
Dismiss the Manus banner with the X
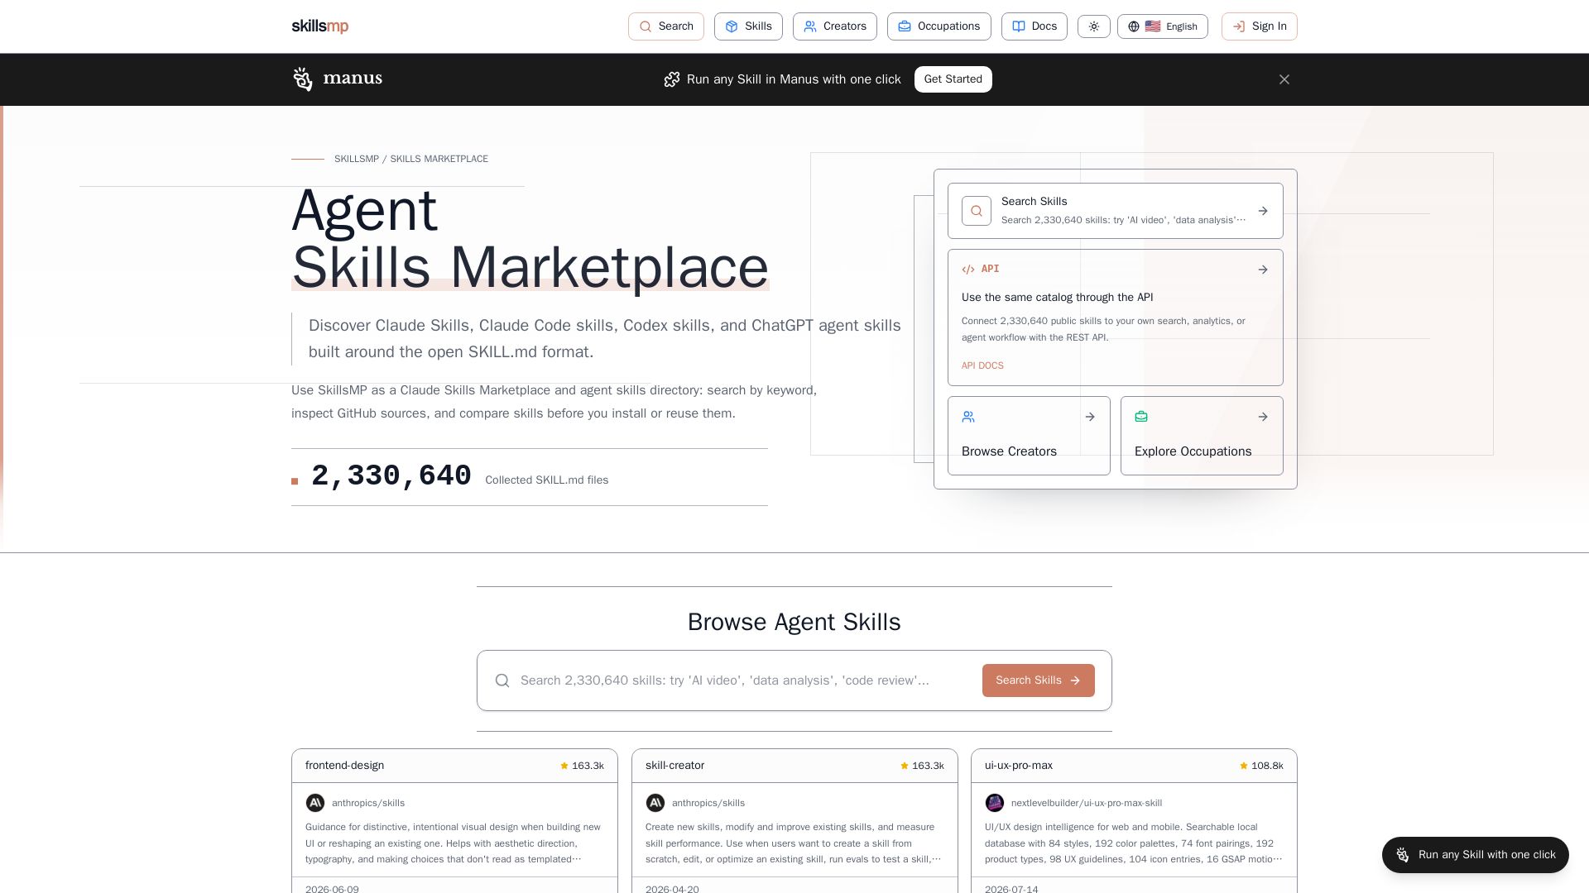(x=1284, y=79)
